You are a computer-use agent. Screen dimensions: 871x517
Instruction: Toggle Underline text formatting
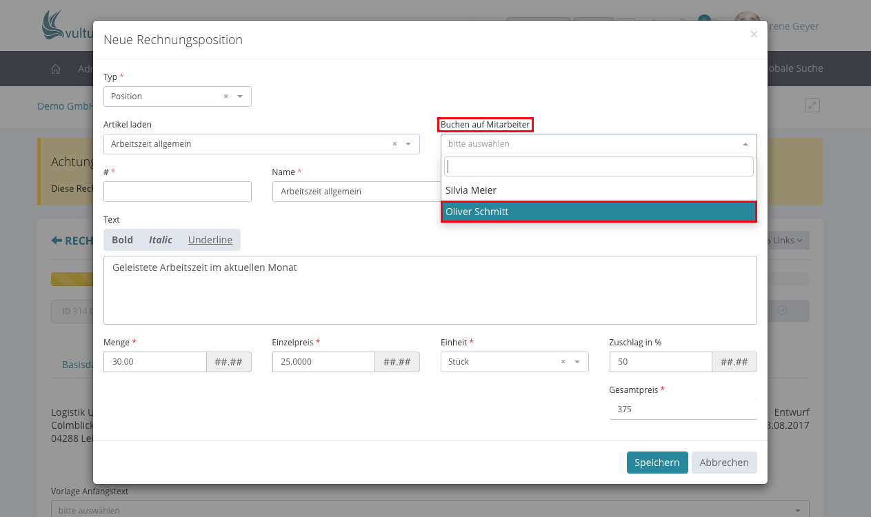210,240
